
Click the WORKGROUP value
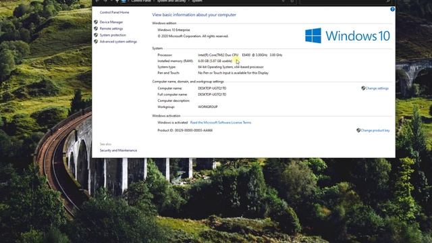coord(208,107)
